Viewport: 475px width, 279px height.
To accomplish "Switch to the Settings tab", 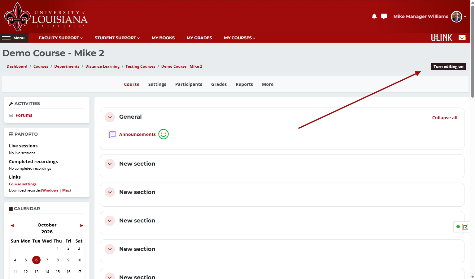I will tap(157, 84).
